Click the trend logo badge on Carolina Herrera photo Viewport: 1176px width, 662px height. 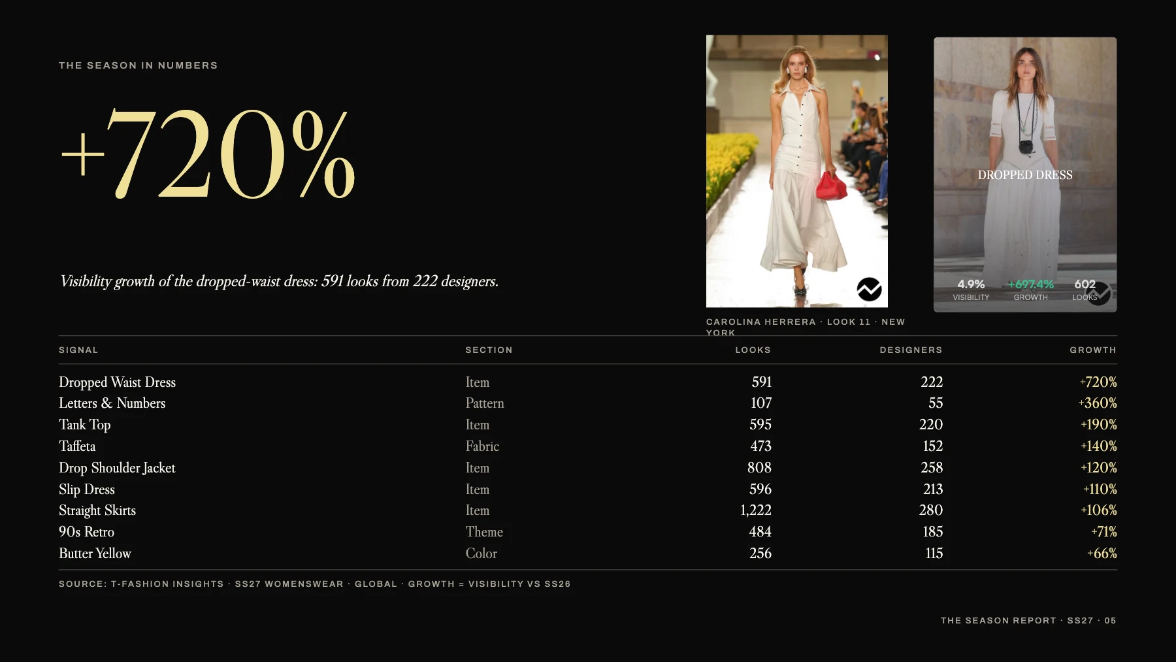(x=869, y=289)
